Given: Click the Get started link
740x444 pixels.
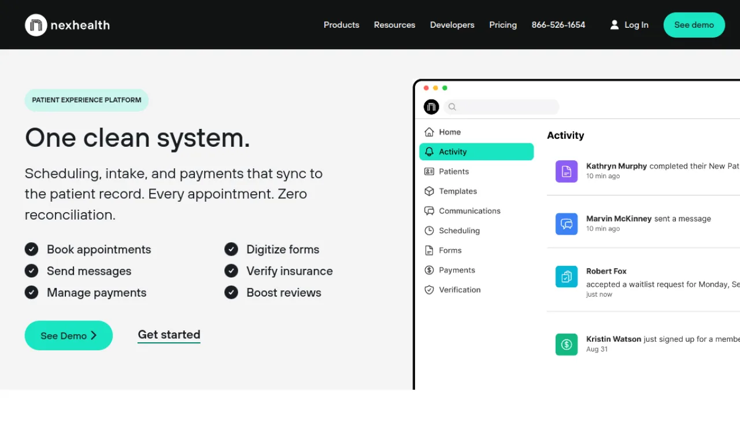Looking at the screenshot, I should click(169, 335).
